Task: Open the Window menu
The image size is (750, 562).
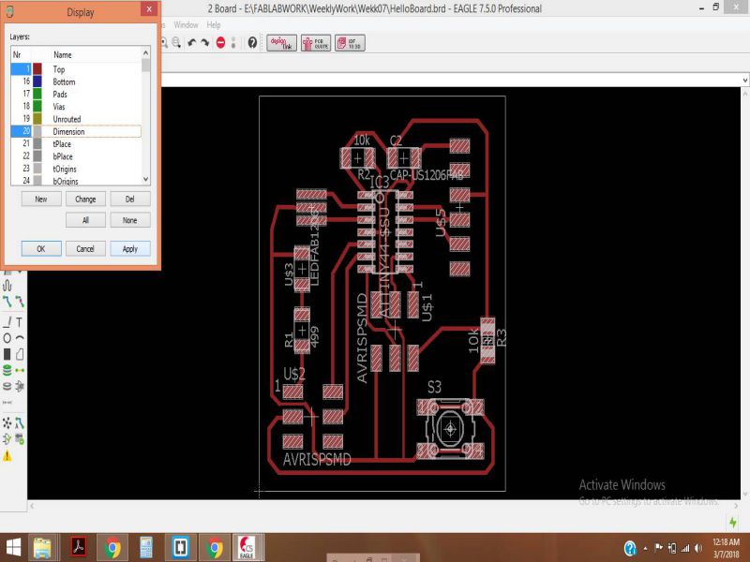Action: [186, 24]
